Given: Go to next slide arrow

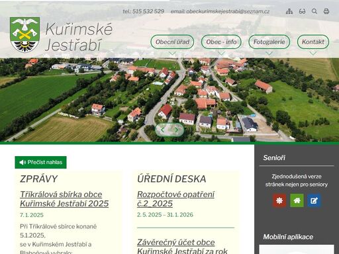Looking at the screenshot, I should (176, 130).
